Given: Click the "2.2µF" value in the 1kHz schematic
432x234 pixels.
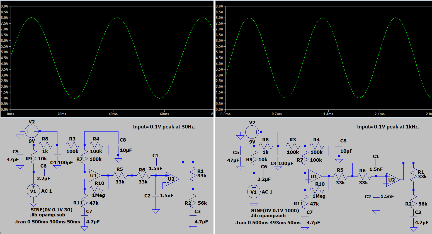Looking at the screenshot, I should click(264, 179).
